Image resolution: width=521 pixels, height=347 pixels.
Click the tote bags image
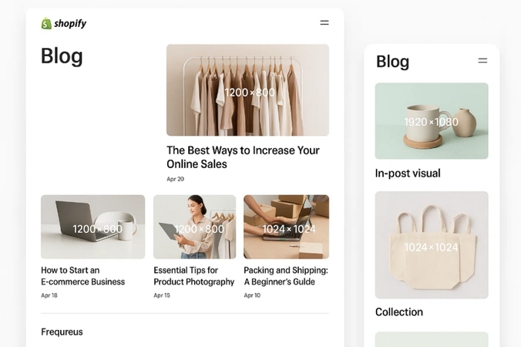click(432, 245)
